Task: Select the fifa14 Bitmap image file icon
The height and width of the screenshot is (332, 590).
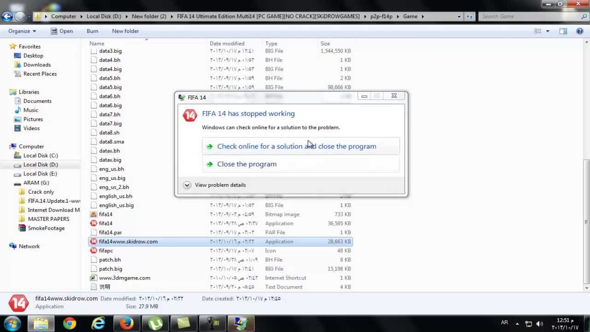Action: click(94, 214)
